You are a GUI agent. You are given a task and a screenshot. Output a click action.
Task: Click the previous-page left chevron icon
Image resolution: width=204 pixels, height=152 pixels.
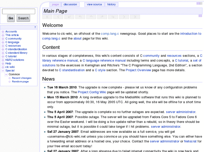tap(58, 17)
